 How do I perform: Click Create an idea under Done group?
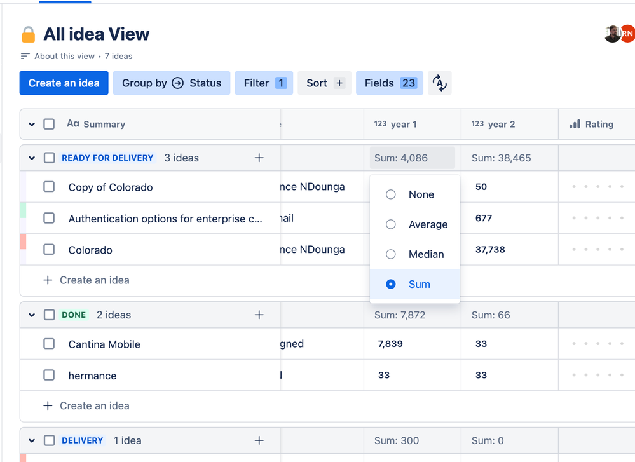86,405
